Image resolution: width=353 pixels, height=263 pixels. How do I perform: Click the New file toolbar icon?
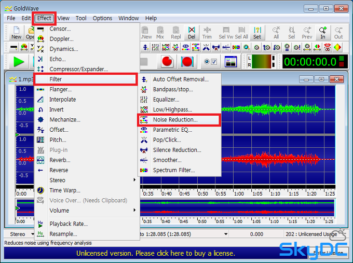(17, 33)
